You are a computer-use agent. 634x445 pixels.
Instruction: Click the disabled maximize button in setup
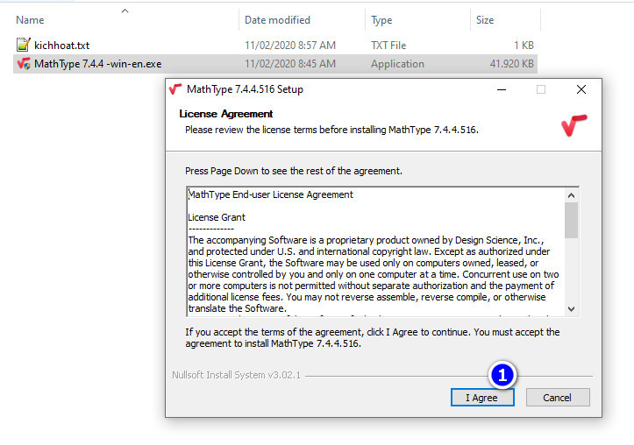[541, 89]
